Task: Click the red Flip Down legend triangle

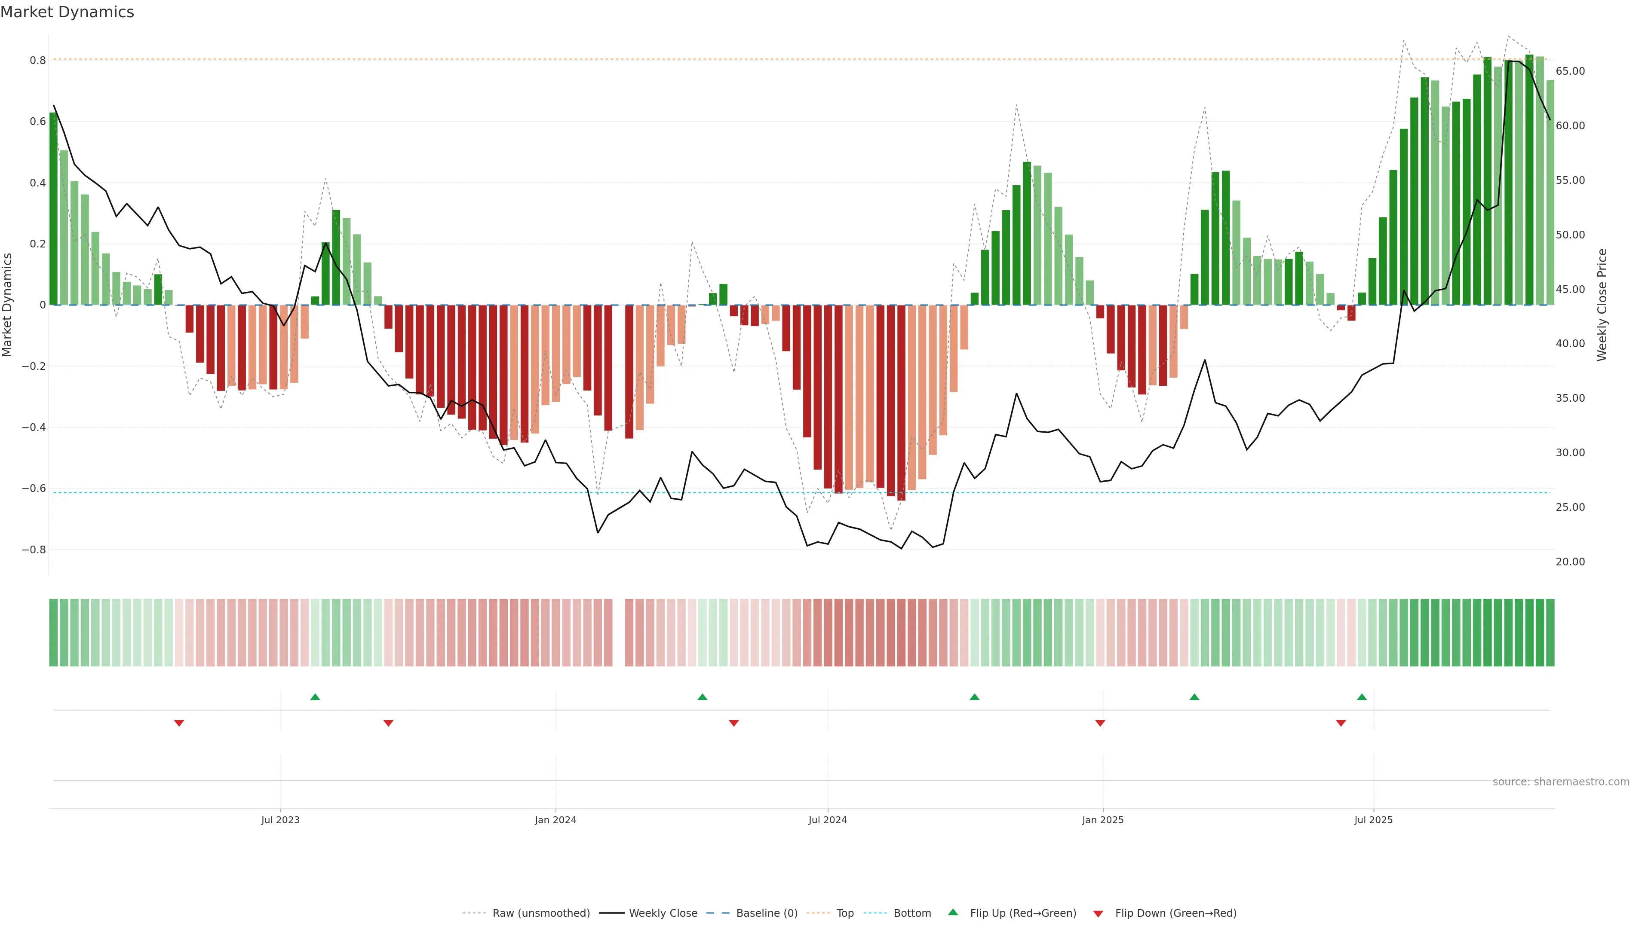Action: coord(1098,913)
